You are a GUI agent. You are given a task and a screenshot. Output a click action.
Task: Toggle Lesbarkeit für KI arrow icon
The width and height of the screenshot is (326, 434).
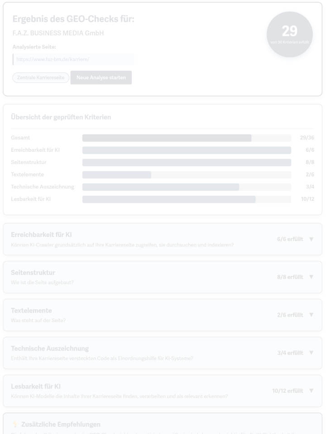pyautogui.click(x=311, y=391)
